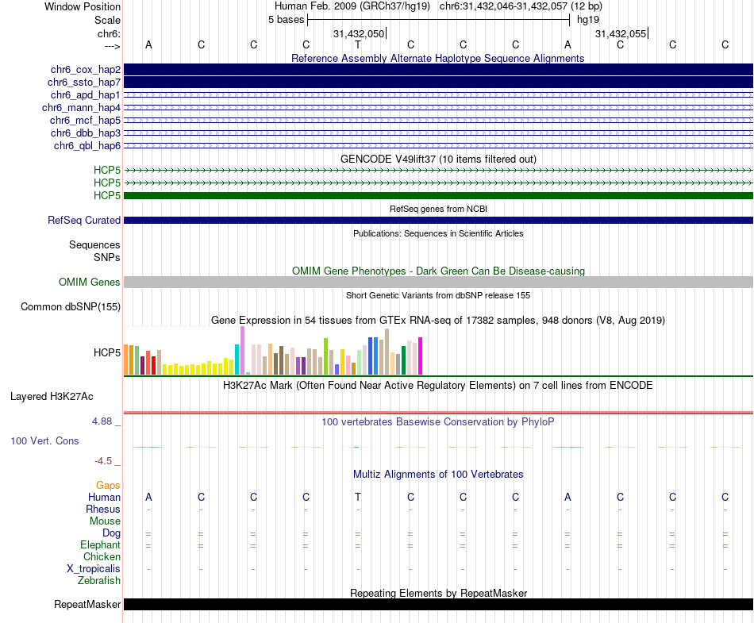
Task: Click the solid green HCP5 gene bar
Action: point(438,196)
